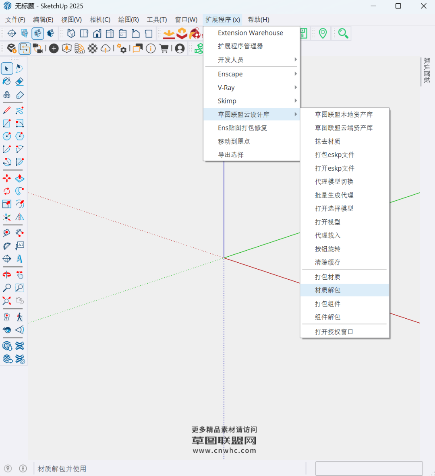The height and width of the screenshot is (476, 435).
Task: Select the Walk tool icon
Action: tap(19, 317)
